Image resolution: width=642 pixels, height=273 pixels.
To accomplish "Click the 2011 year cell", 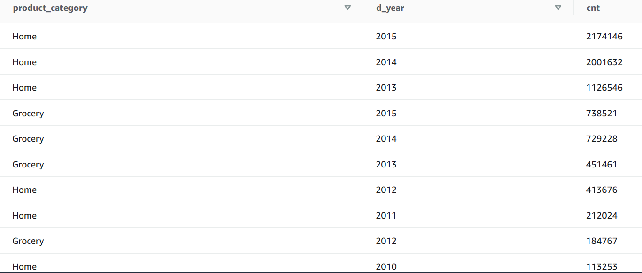I will coord(386,216).
